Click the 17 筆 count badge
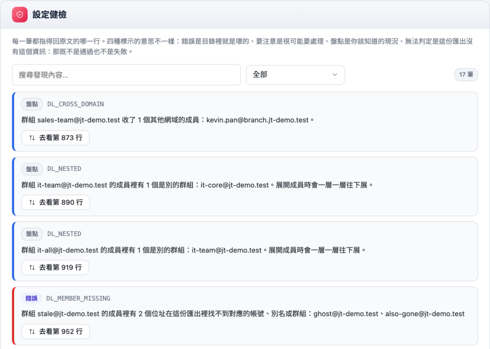 466,75
